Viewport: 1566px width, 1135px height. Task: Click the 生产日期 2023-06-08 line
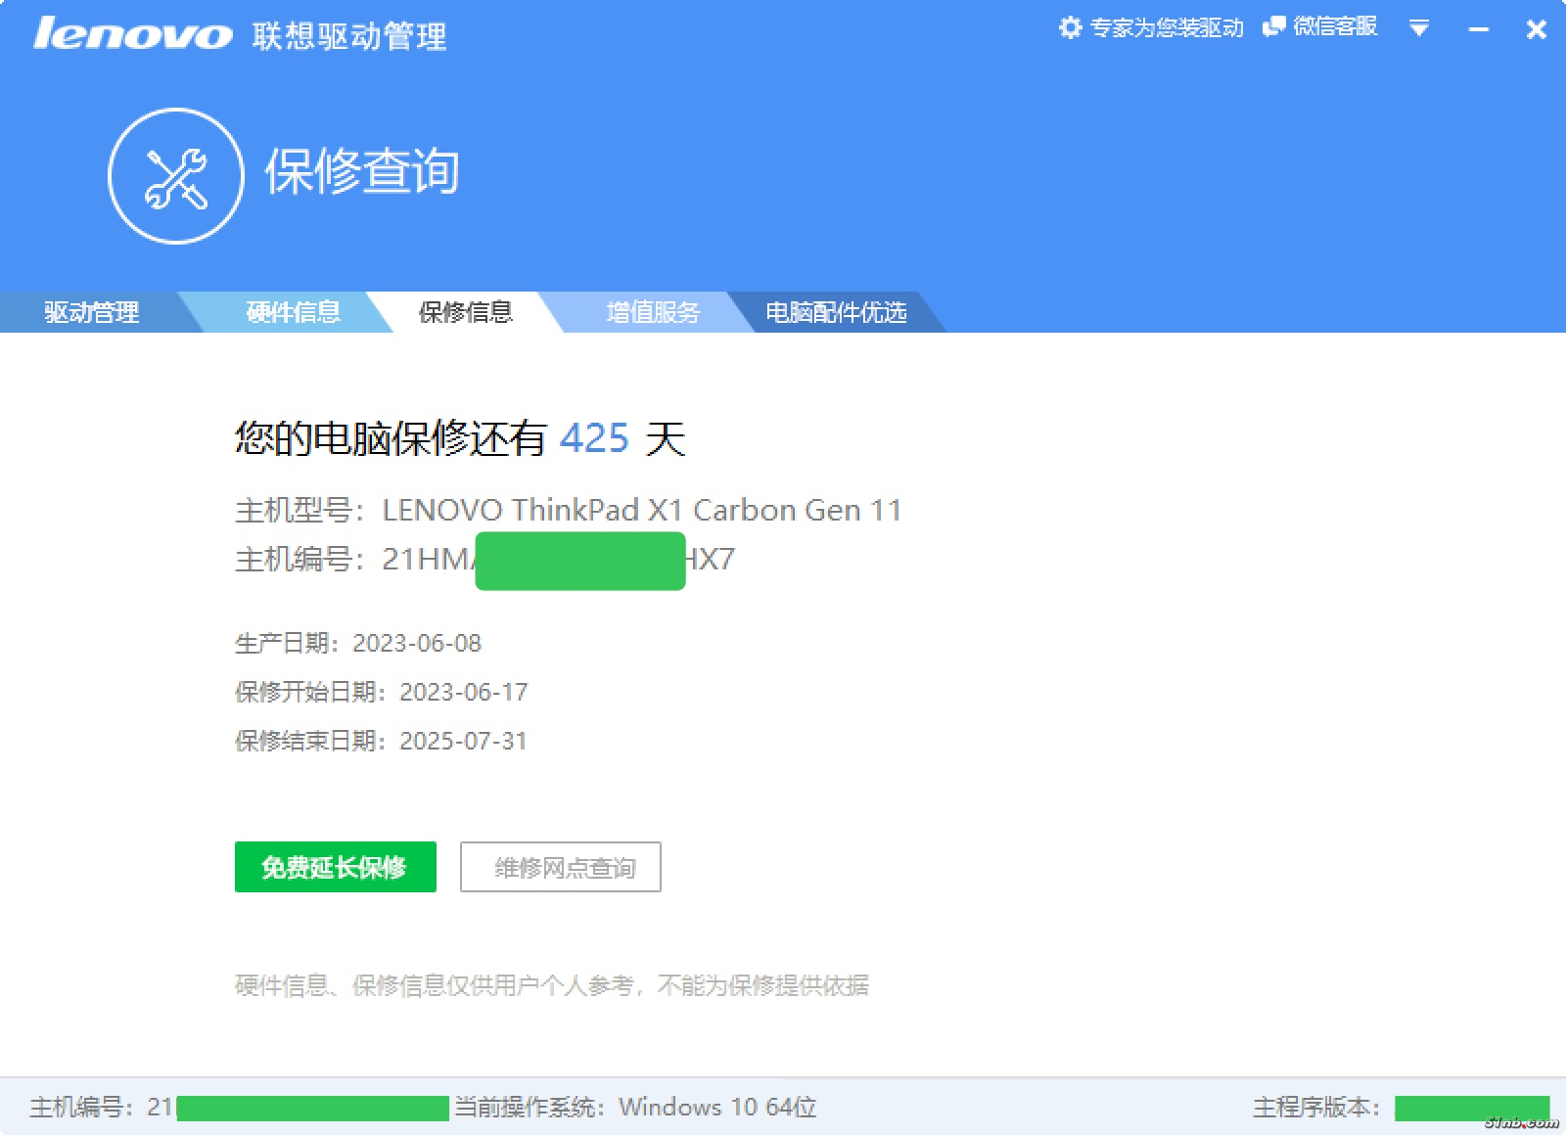tap(358, 643)
